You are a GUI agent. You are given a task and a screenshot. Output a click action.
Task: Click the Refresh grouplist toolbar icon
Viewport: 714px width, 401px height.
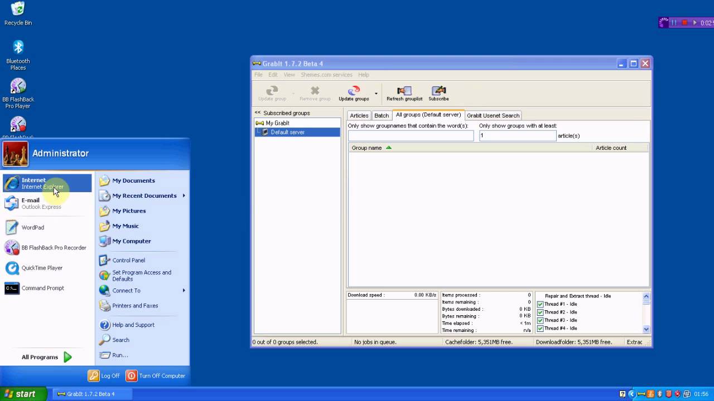point(404,94)
